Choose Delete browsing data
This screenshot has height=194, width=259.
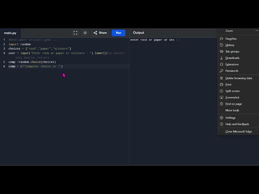point(238,78)
